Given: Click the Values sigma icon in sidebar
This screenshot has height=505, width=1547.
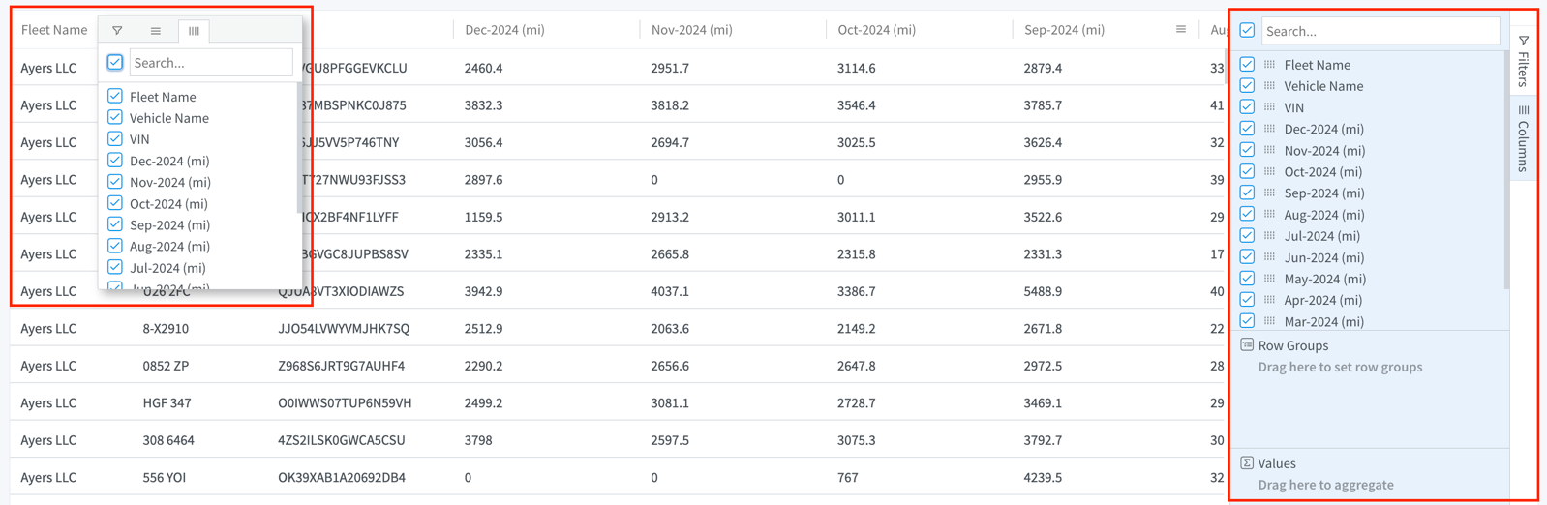Looking at the screenshot, I should tap(1247, 462).
